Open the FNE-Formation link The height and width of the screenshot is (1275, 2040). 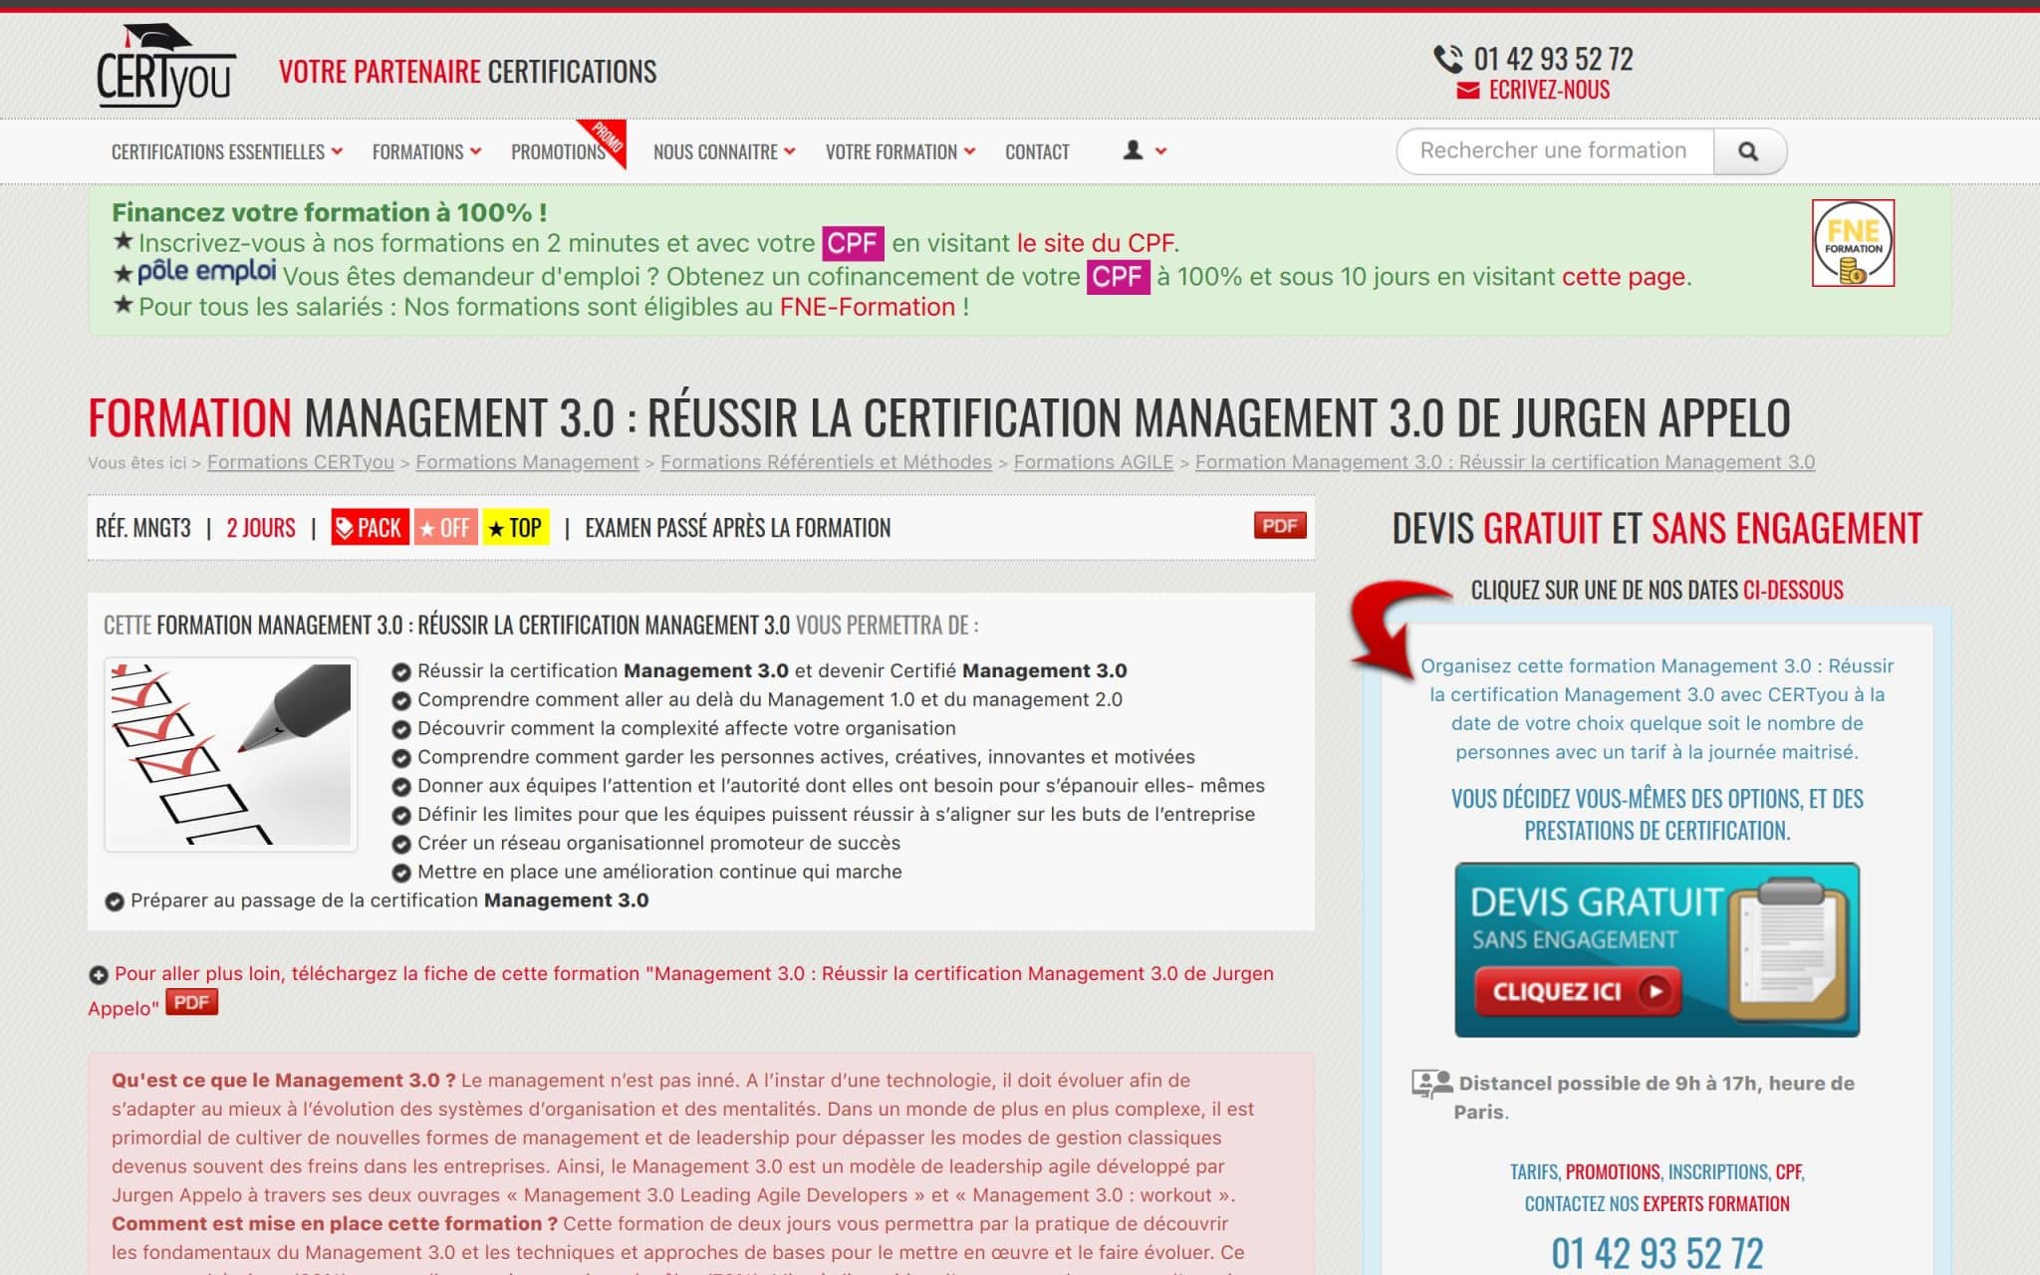pyautogui.click(x=868, y=307)
